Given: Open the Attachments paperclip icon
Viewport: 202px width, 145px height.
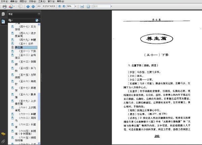Looking at the screenshot, I should click(3, 141).
